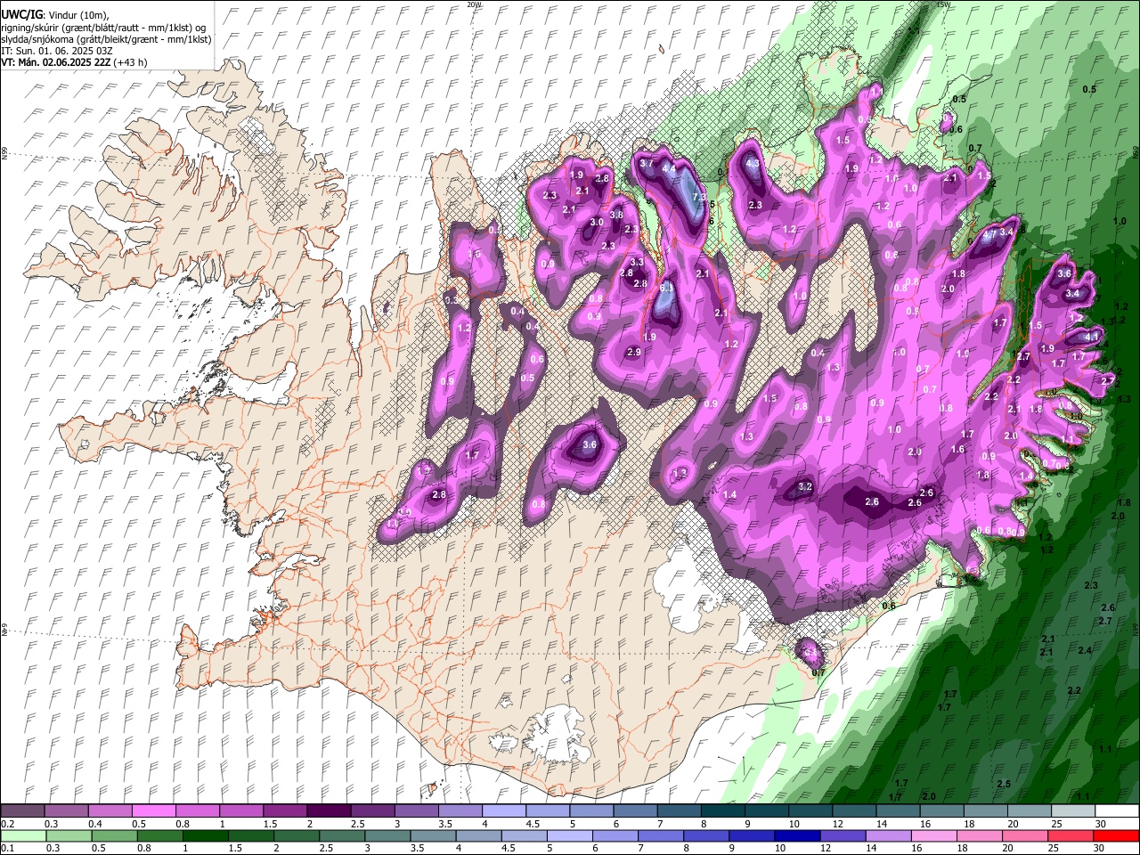
Task: Select the lilac 14–16 rain legend swatch
Action: (x=888, y=836)
